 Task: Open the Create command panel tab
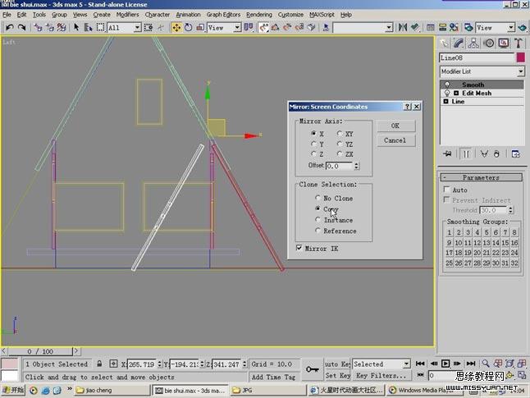(x=444, y=43)
